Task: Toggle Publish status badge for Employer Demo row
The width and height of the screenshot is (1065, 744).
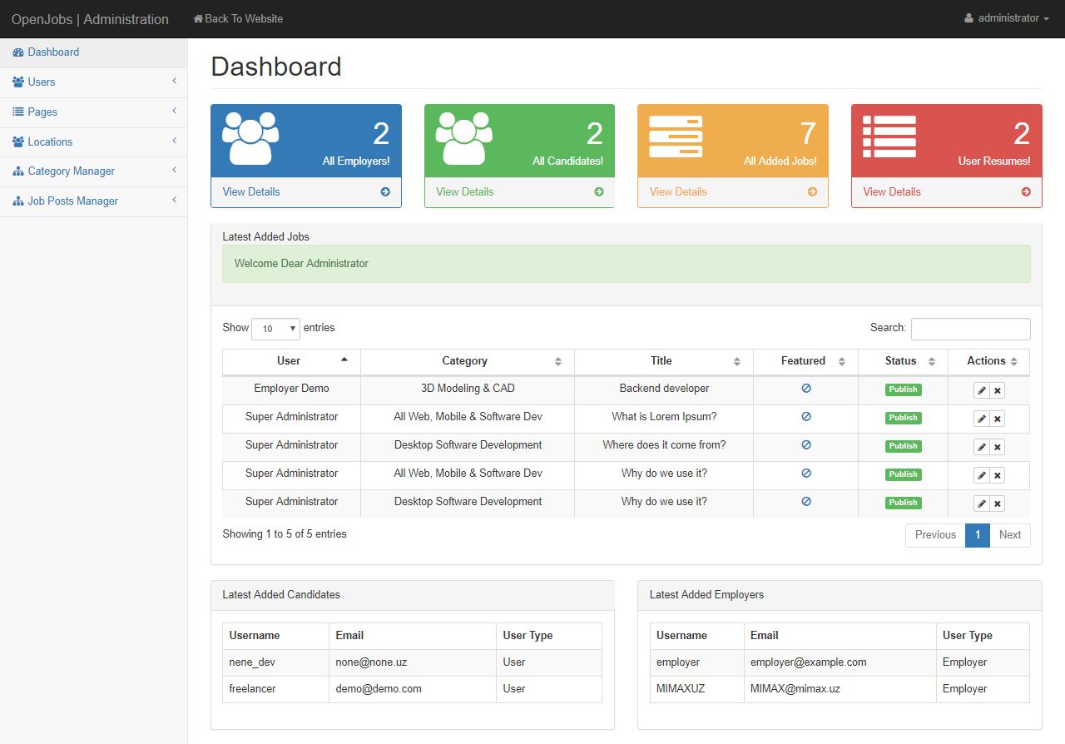Action: coord(903,389)
